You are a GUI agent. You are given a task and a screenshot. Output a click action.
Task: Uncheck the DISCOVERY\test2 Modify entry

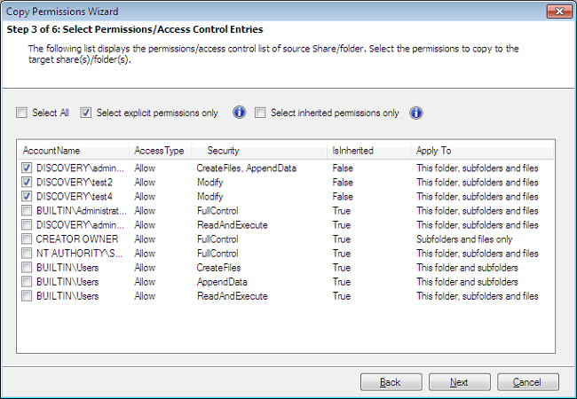[27, 183]
